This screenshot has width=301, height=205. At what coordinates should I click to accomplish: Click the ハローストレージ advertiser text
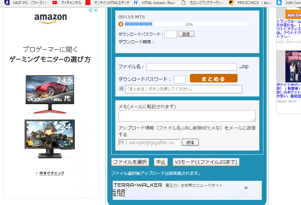(x=289, y=42)
